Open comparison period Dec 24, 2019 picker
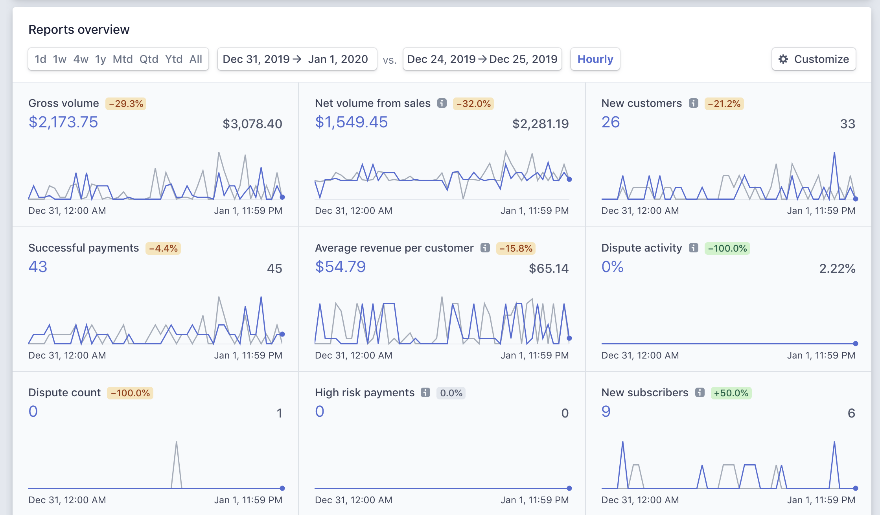This screenshot has width=880, height=515. tap(482, 59)
